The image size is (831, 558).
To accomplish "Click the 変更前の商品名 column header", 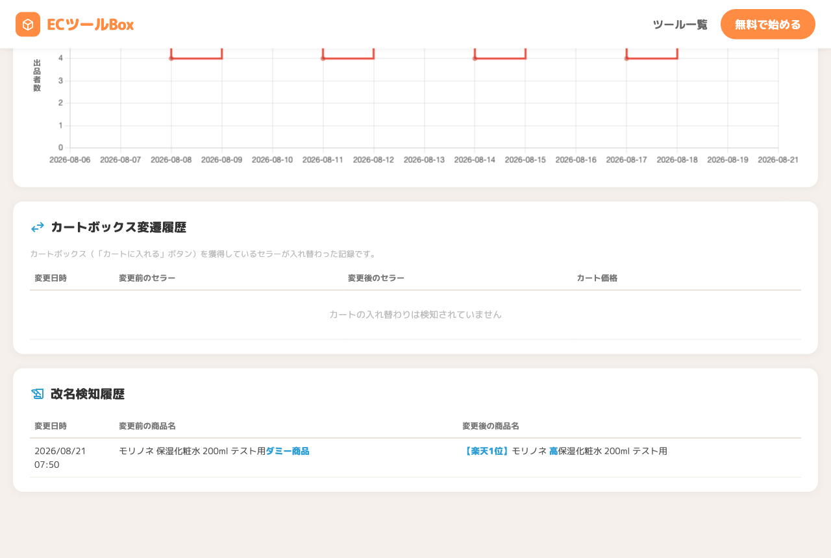I will click(x=147, y=426).
